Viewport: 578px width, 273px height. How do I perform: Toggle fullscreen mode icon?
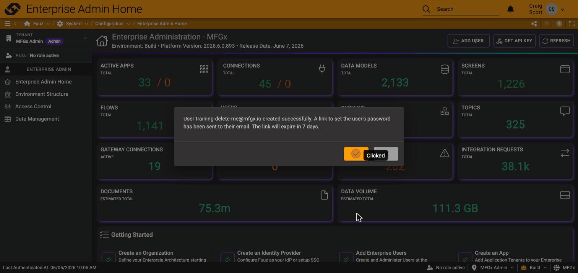coord(572,24)
